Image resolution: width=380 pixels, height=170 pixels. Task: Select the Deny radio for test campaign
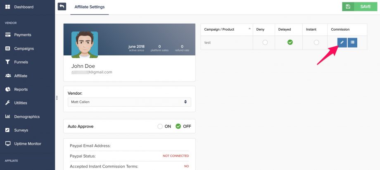pyautogui.click(x=265, y=43)
